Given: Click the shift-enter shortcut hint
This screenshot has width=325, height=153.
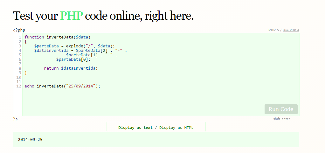Looking at the screenshot, I should click(x=282, y=119).
